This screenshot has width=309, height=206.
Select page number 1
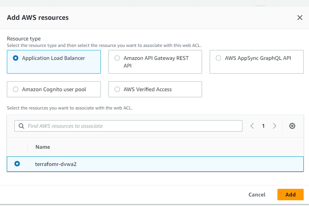263,126
